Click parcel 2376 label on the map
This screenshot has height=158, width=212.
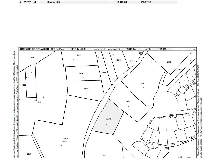coord(104,155)
